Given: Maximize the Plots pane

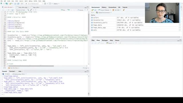Looking at the screenshot, I should pos(180,40).
